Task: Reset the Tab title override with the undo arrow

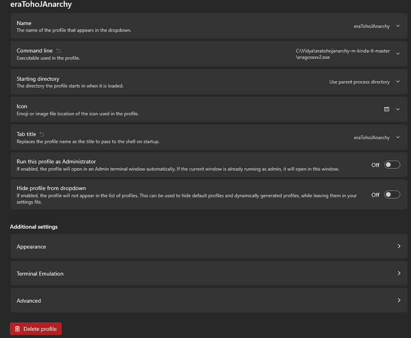Action: [x=42, y=134]
